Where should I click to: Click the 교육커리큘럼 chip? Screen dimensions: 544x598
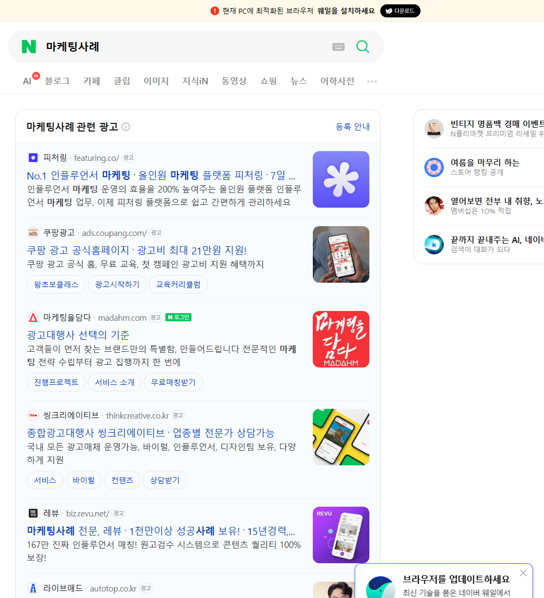tap(178, 284)
